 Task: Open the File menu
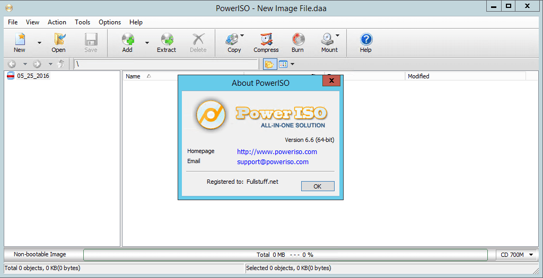pos(13,22)
